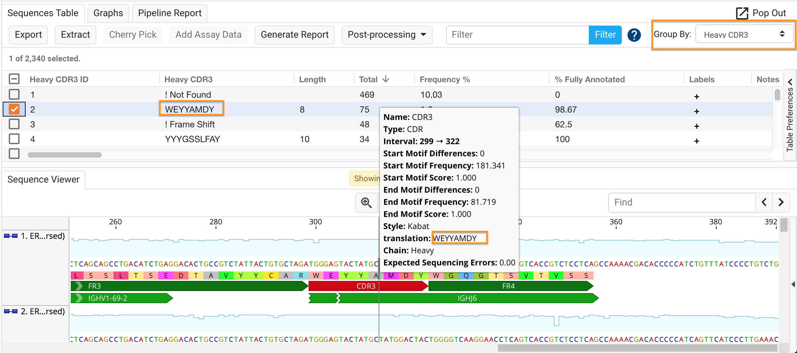Sort by % Fully Annotated header
The height and width of the screenshot is (353, 797).
(590, 79)
